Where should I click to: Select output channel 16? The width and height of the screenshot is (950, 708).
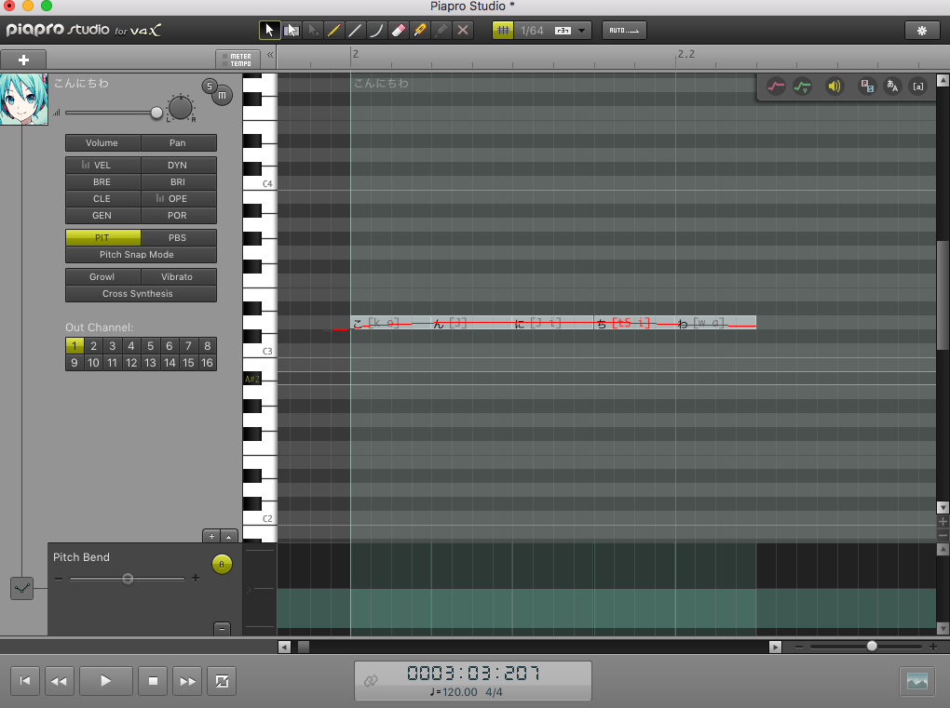pyautogui.click(x=207, y=363)
